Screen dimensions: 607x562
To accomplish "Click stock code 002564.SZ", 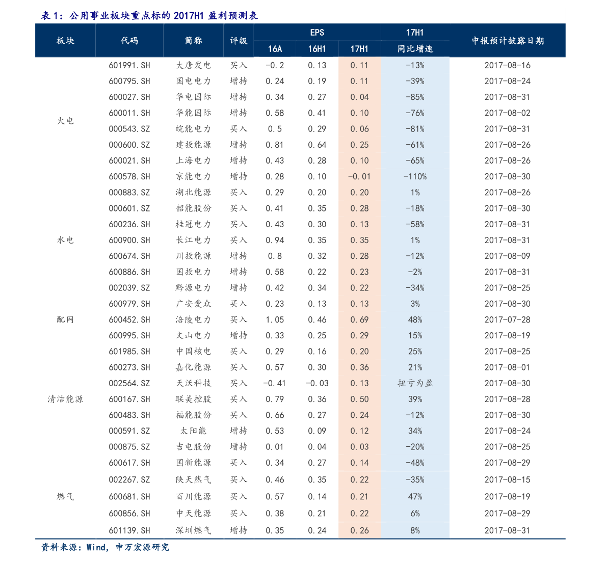I will pos(129,383).
